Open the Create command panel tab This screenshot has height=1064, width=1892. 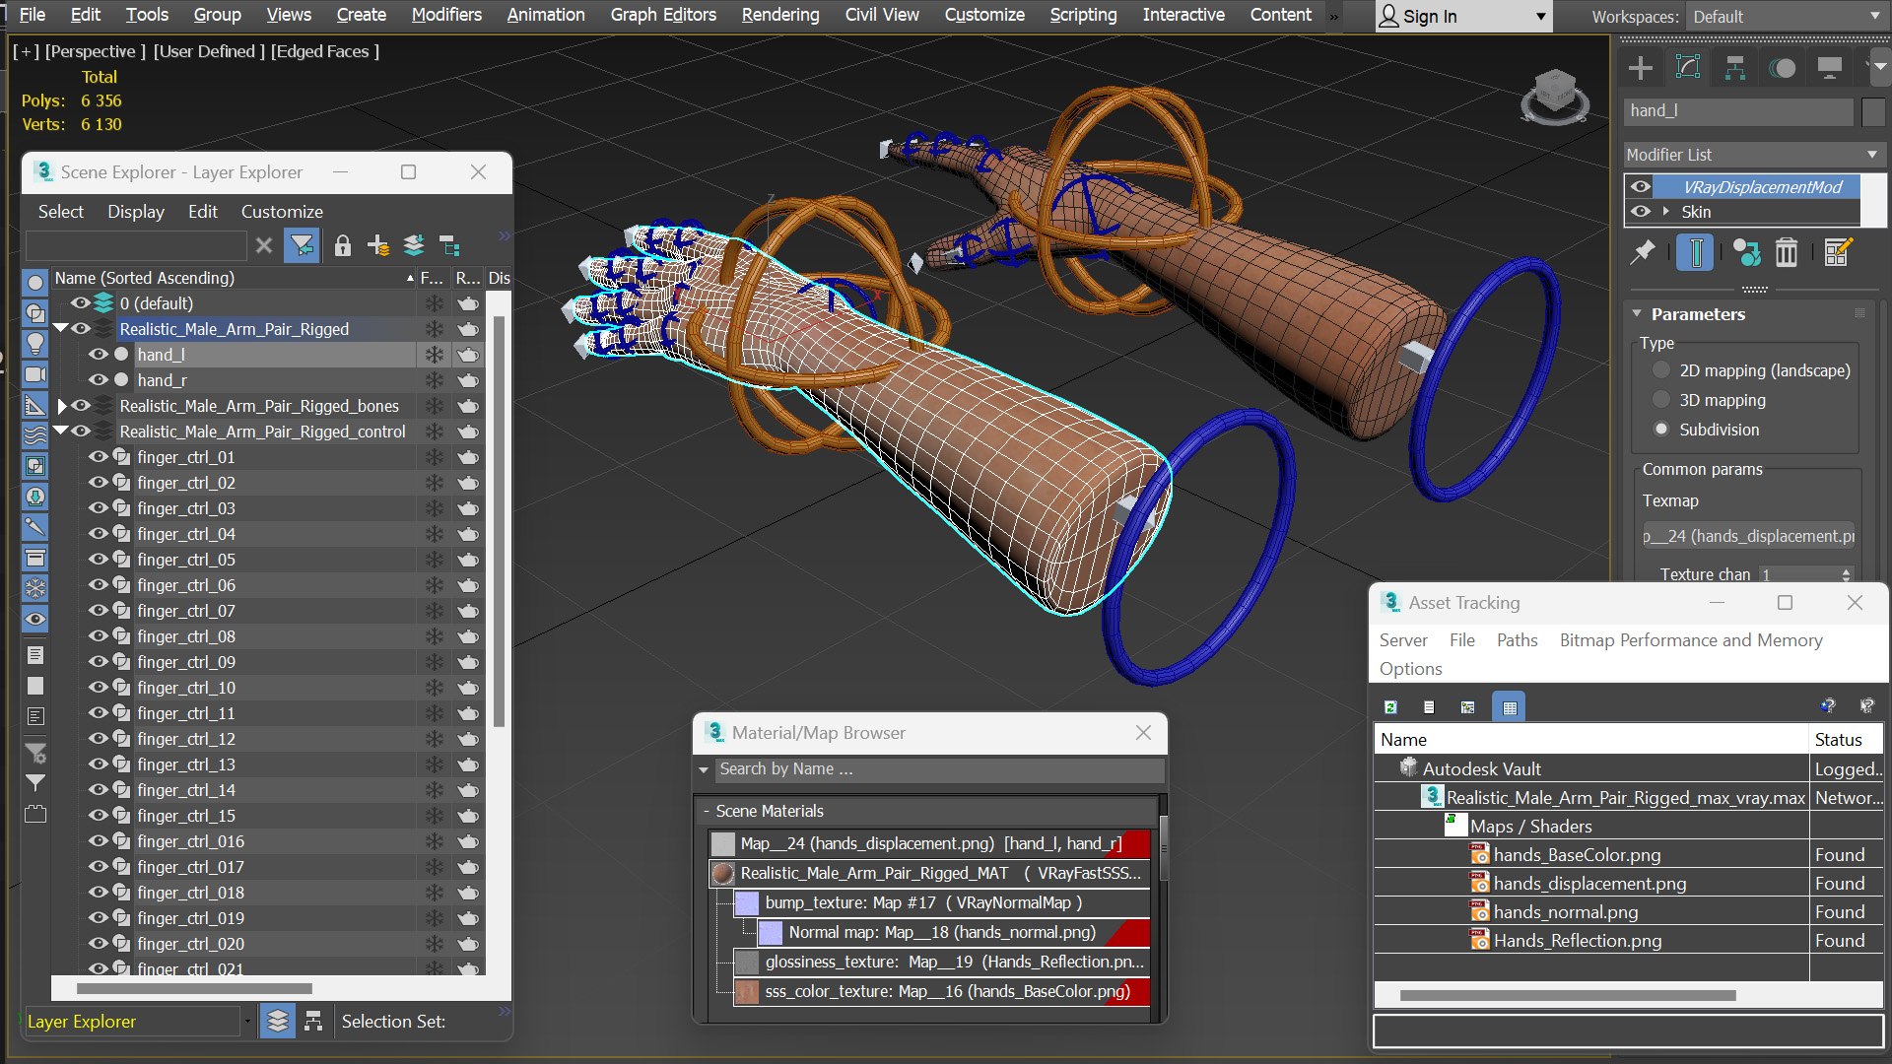pyautogui.click(x=1641, y=68)
